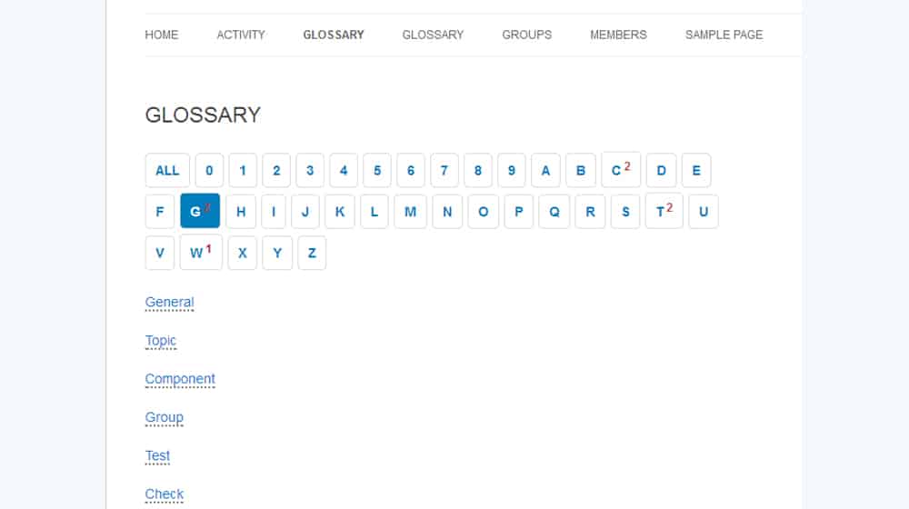Select the active G letter filter
The width and height of the screenshot is (909, 509).
tap(200, 211)
